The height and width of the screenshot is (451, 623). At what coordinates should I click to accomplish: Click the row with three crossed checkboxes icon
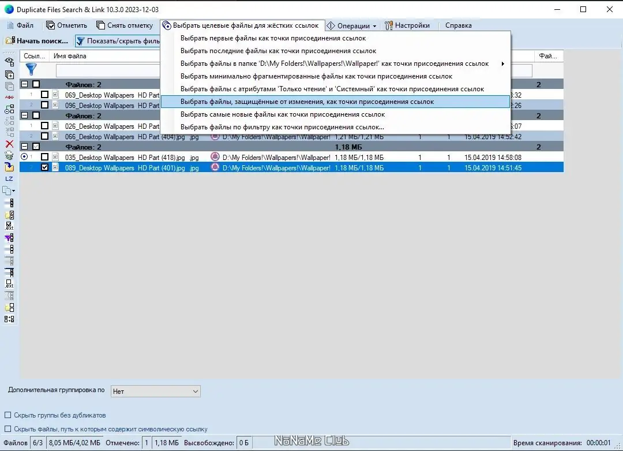[9, 203]
